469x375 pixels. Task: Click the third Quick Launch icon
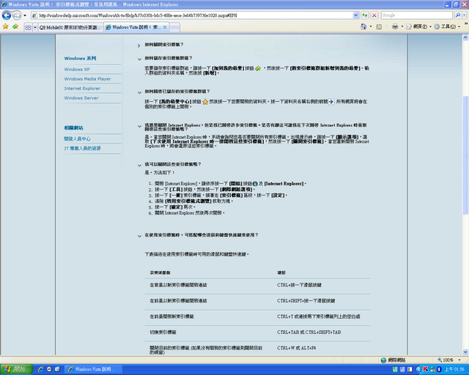point(57,369)
